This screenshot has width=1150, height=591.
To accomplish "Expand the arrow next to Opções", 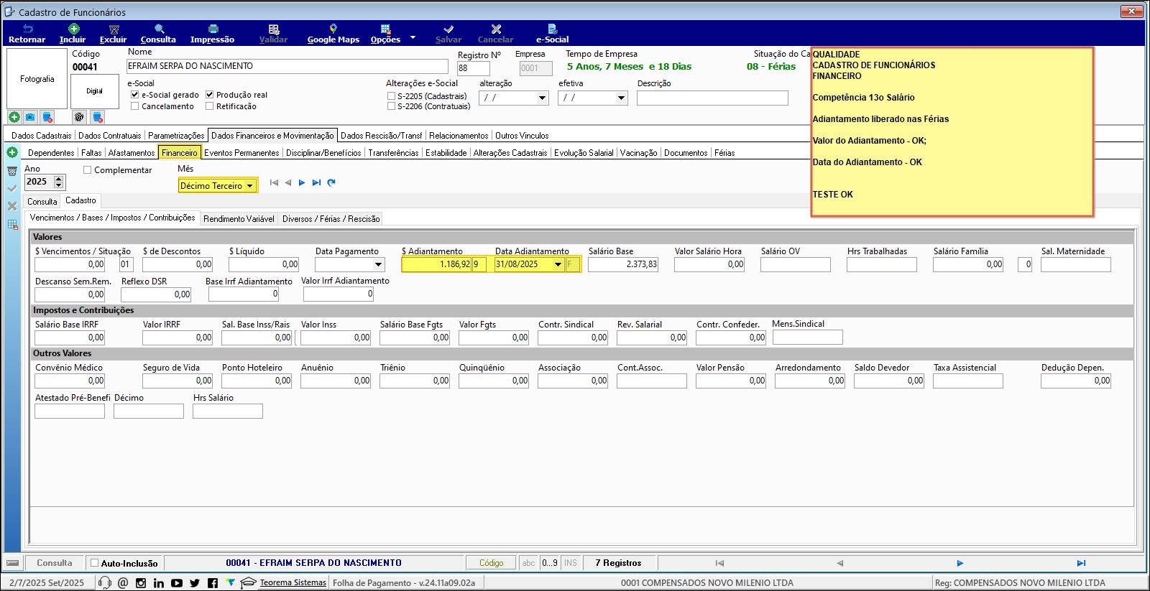I will (413, 37).
